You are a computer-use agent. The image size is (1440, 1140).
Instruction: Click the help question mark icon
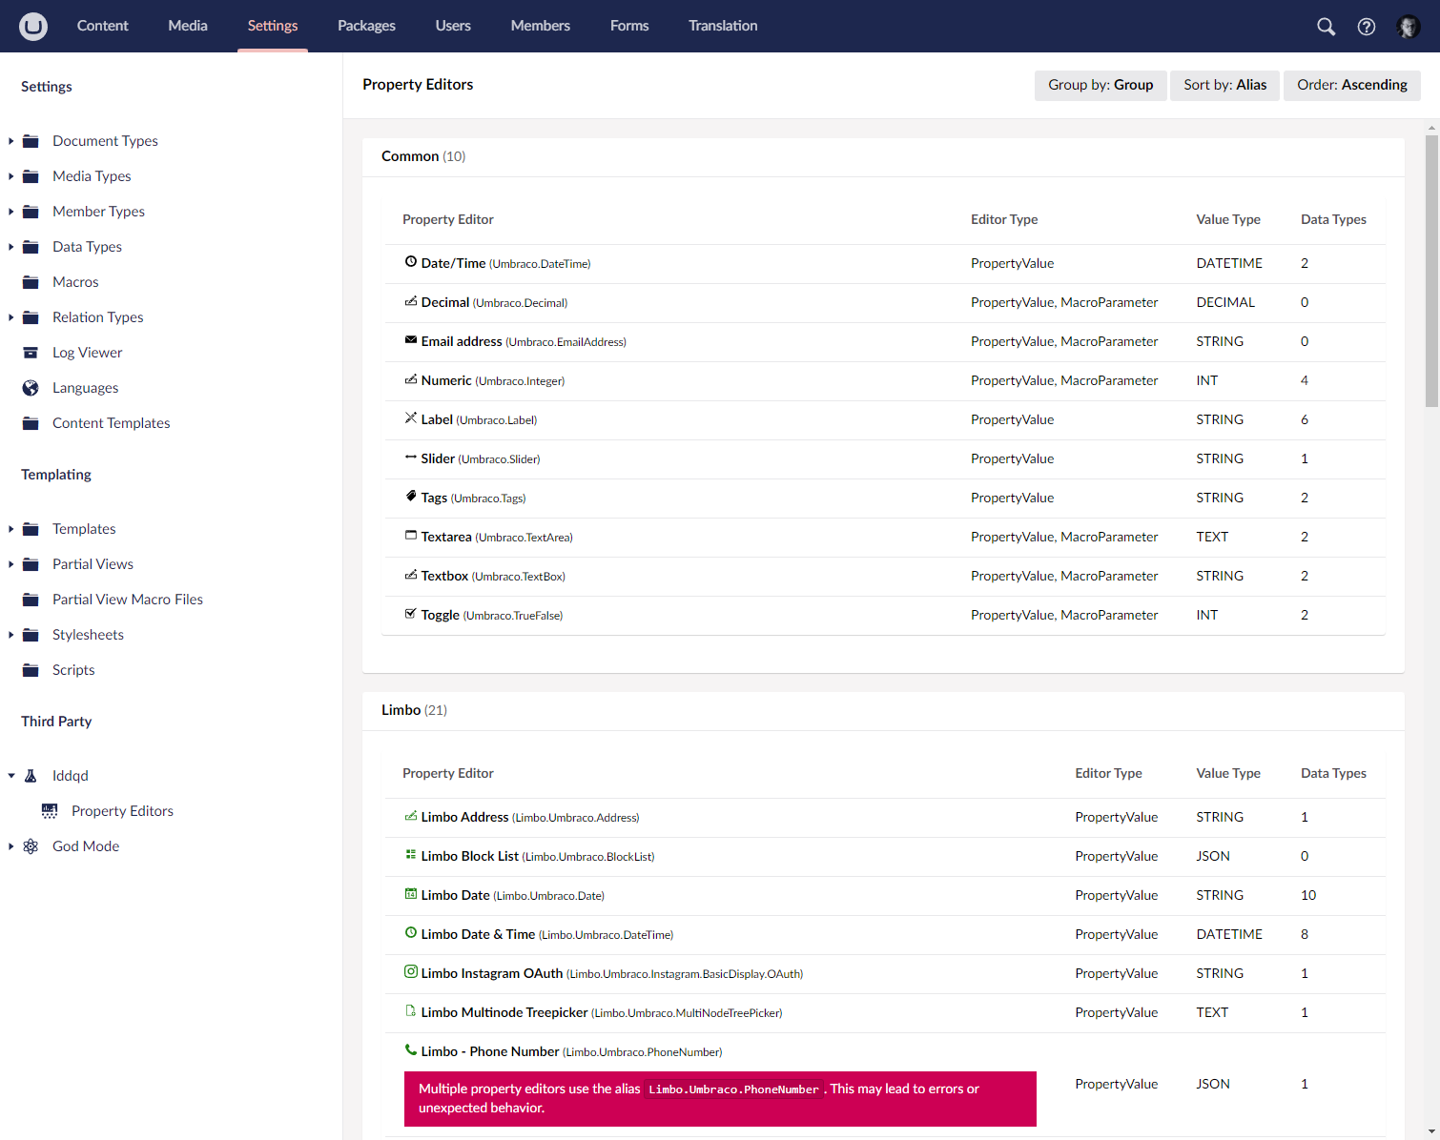tap(1366, 26)
